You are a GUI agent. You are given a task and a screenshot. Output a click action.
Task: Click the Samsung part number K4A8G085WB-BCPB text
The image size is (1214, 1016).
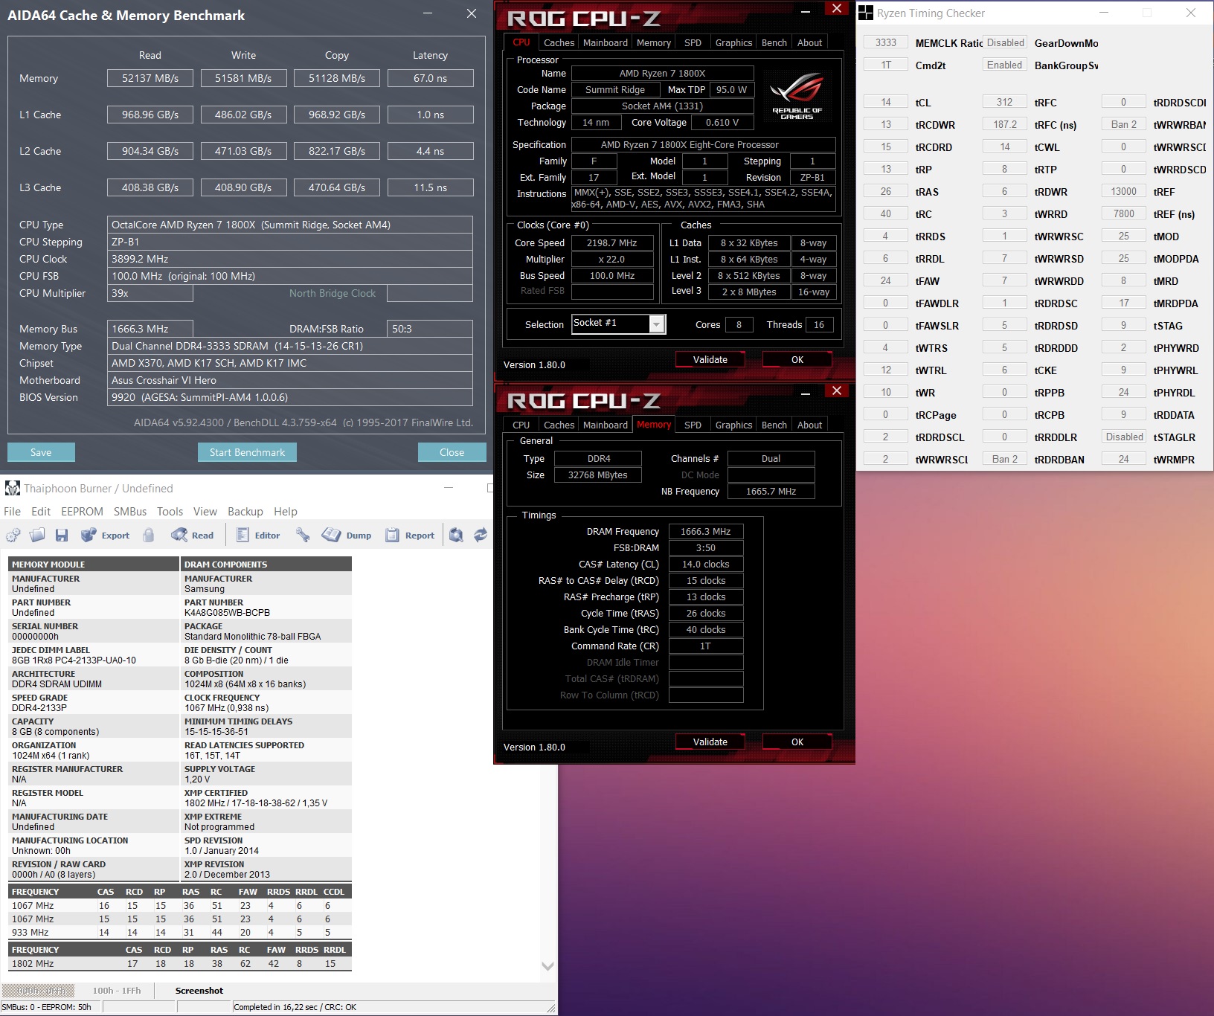[227, 613]
